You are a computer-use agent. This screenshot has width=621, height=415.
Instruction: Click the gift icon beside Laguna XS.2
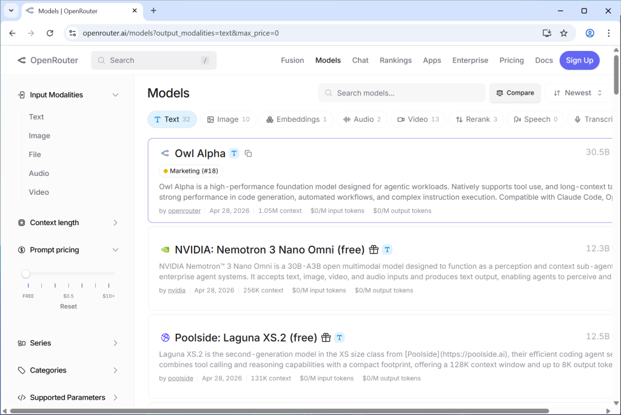pyautogui.click(x=326, y=337)
